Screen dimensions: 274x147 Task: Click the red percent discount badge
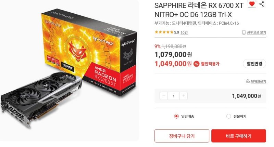click(196, 64)
